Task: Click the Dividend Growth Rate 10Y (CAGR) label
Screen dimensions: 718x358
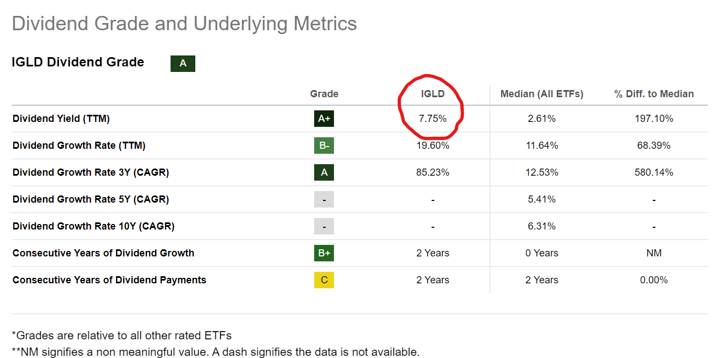Action: click(94, 226)
